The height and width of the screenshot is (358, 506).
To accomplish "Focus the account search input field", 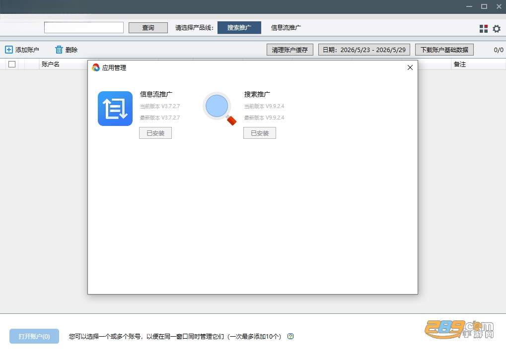I will click(84, 28).
